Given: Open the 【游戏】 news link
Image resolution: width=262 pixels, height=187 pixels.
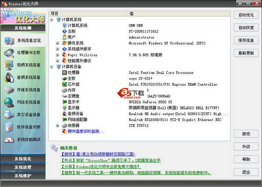Looking at the screenshot, I should [98, 154].
